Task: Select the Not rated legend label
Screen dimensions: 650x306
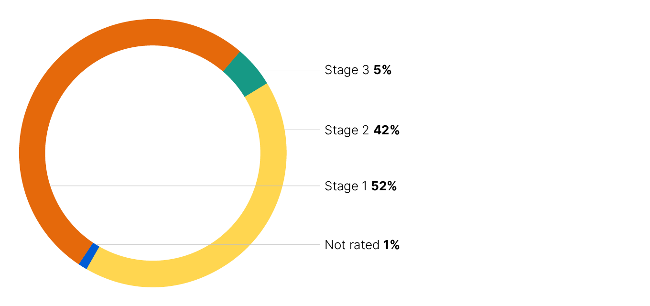Action: tap(352, 245)
